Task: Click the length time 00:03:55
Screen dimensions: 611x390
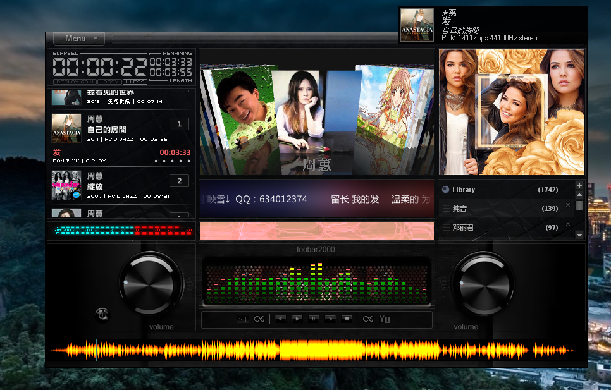Action: [x=171, y=72]
